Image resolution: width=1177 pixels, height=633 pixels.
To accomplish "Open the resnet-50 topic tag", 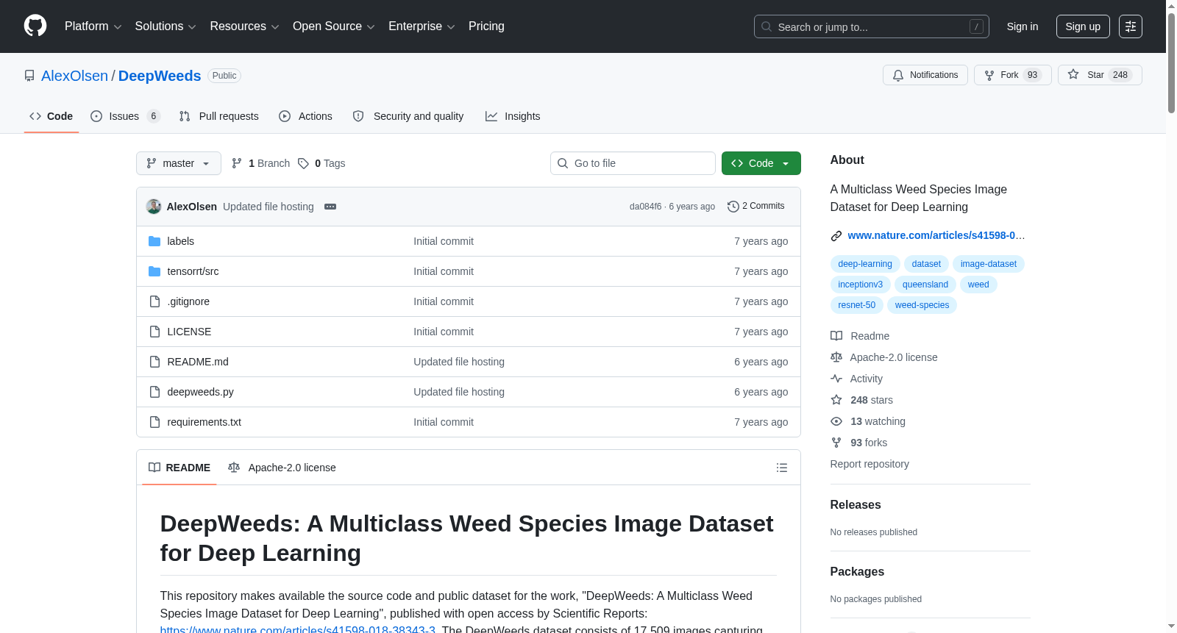I will click(857, 305).
